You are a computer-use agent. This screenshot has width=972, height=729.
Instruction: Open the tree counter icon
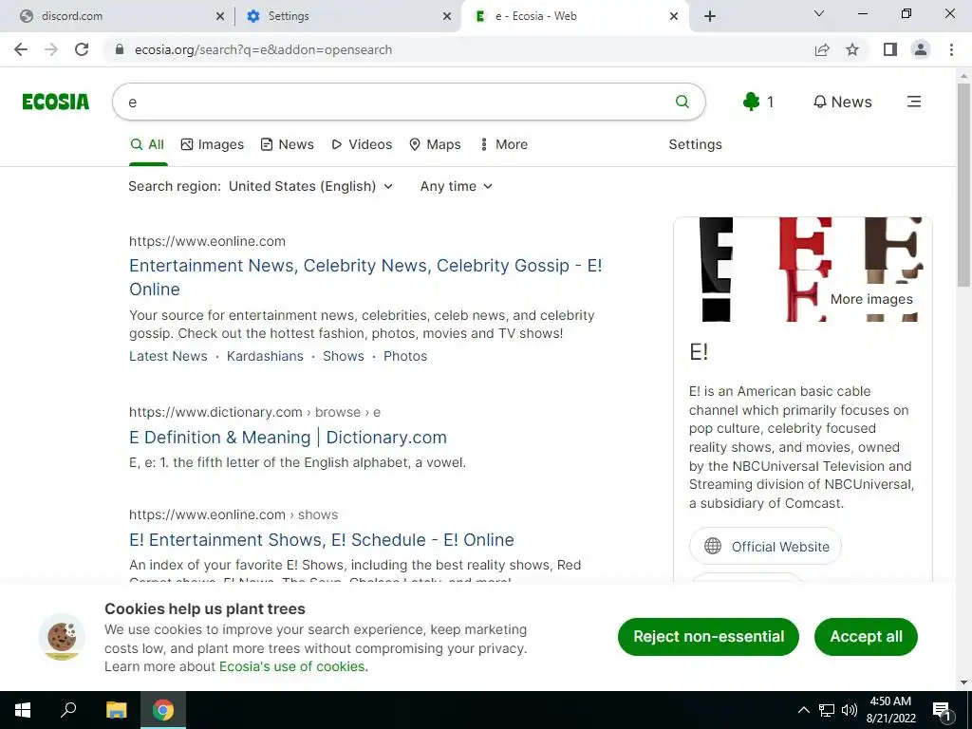point(757,102)
